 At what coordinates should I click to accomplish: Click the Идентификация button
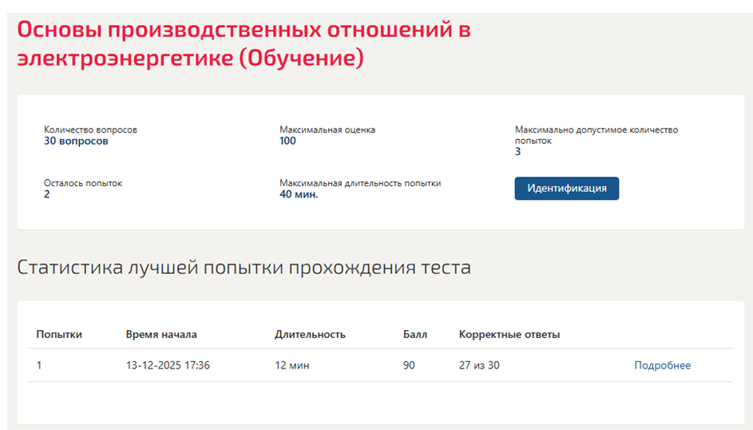567,189
